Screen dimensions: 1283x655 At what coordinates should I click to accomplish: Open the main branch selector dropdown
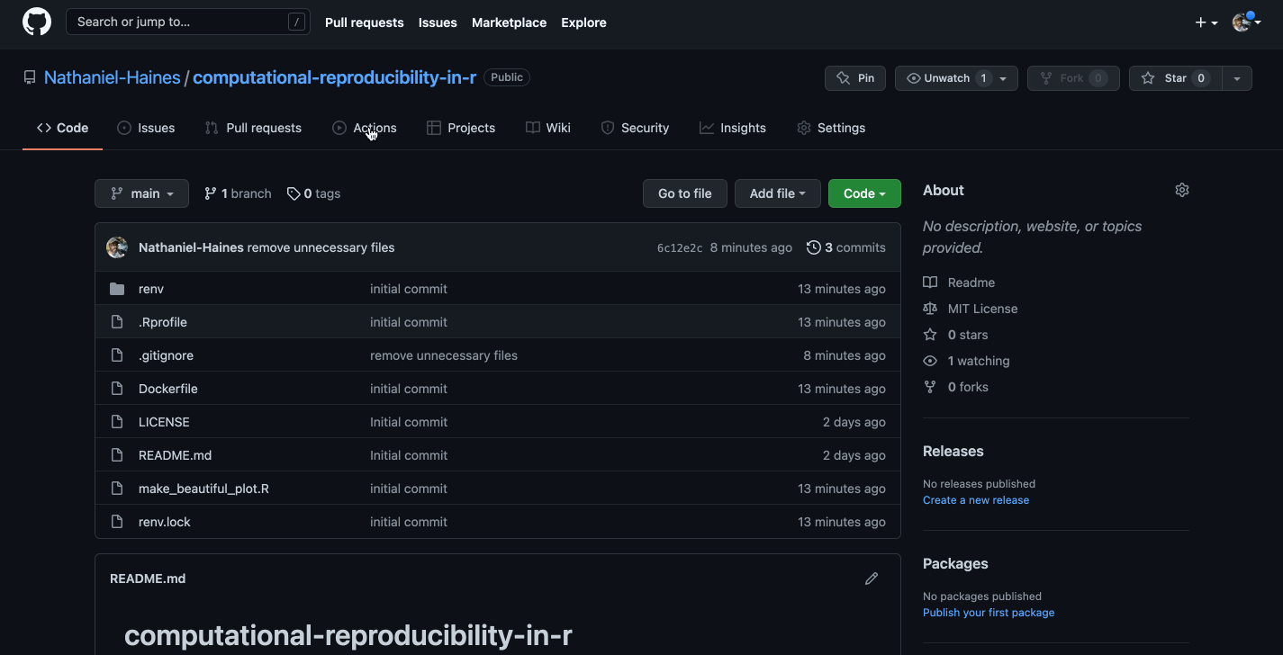pos(141,193)
